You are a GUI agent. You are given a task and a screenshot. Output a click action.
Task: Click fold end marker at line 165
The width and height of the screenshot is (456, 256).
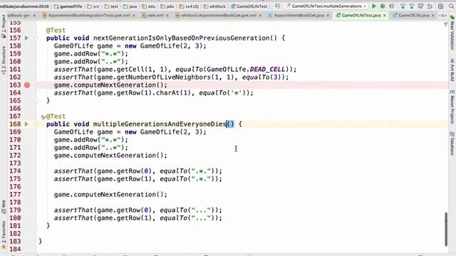tap(36, 101)
